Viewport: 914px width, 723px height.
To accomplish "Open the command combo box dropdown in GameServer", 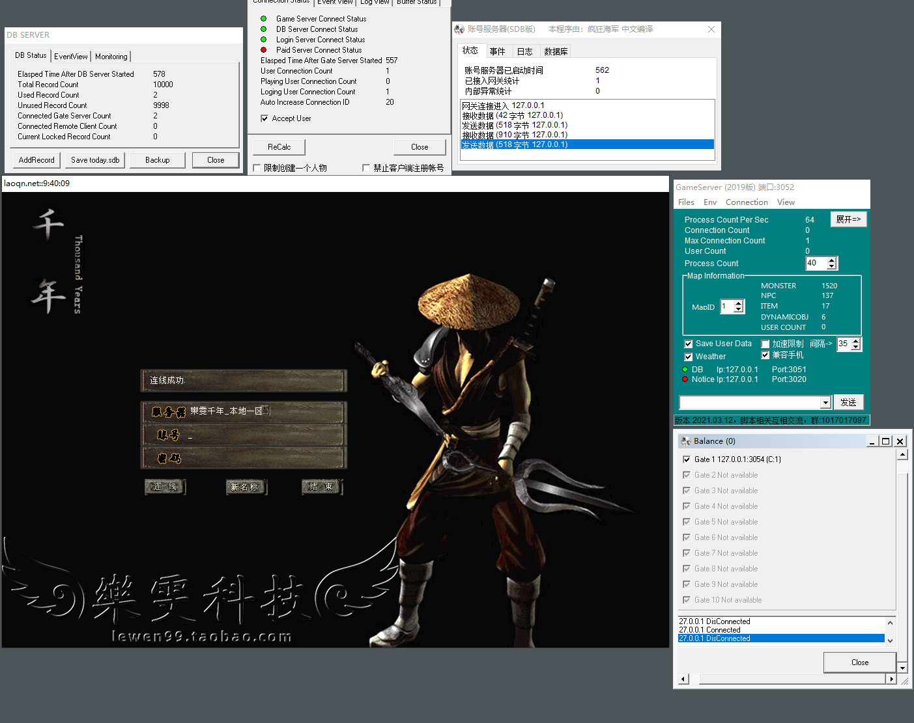I will [x=825, y=402].
